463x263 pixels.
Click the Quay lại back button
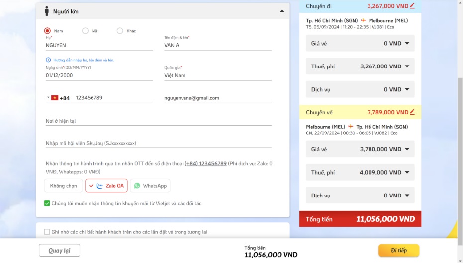pos(59,251)
